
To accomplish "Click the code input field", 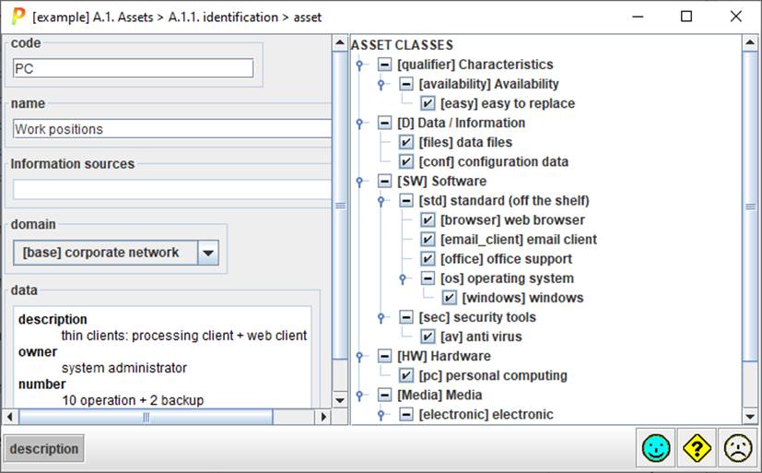I will [133, 68].
